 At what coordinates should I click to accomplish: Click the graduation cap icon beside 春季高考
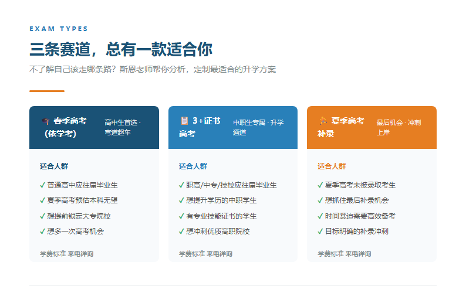pos(45,121)
